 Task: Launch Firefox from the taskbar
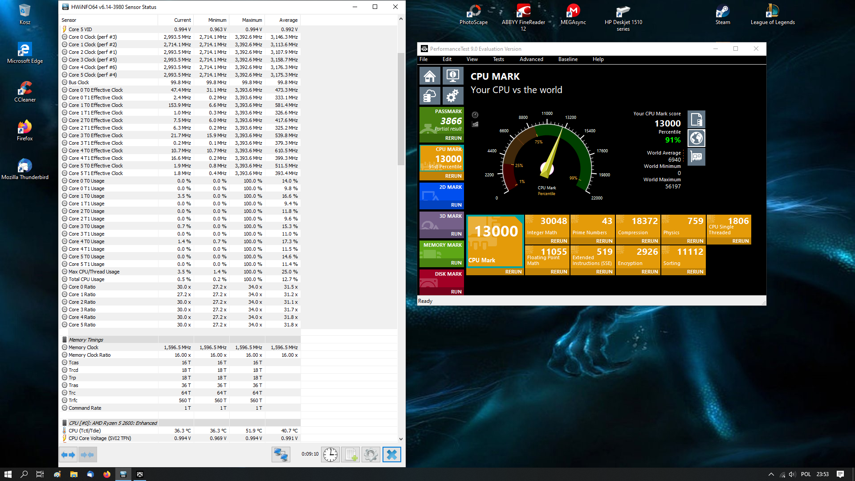pos(107,474)
